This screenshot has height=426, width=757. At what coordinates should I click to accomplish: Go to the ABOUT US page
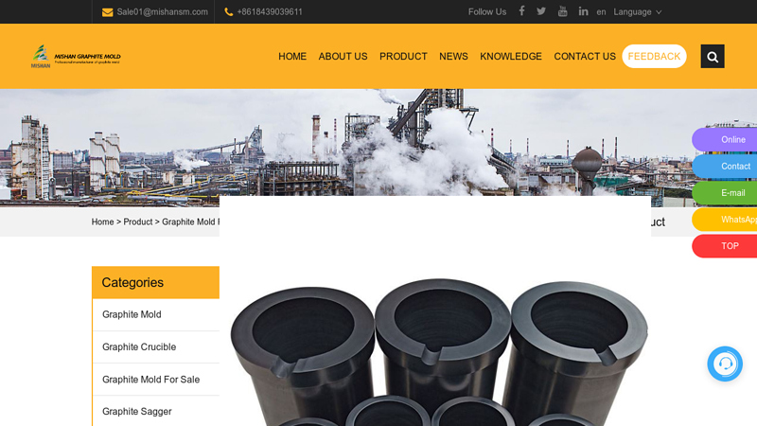click(x=343, y=57)
